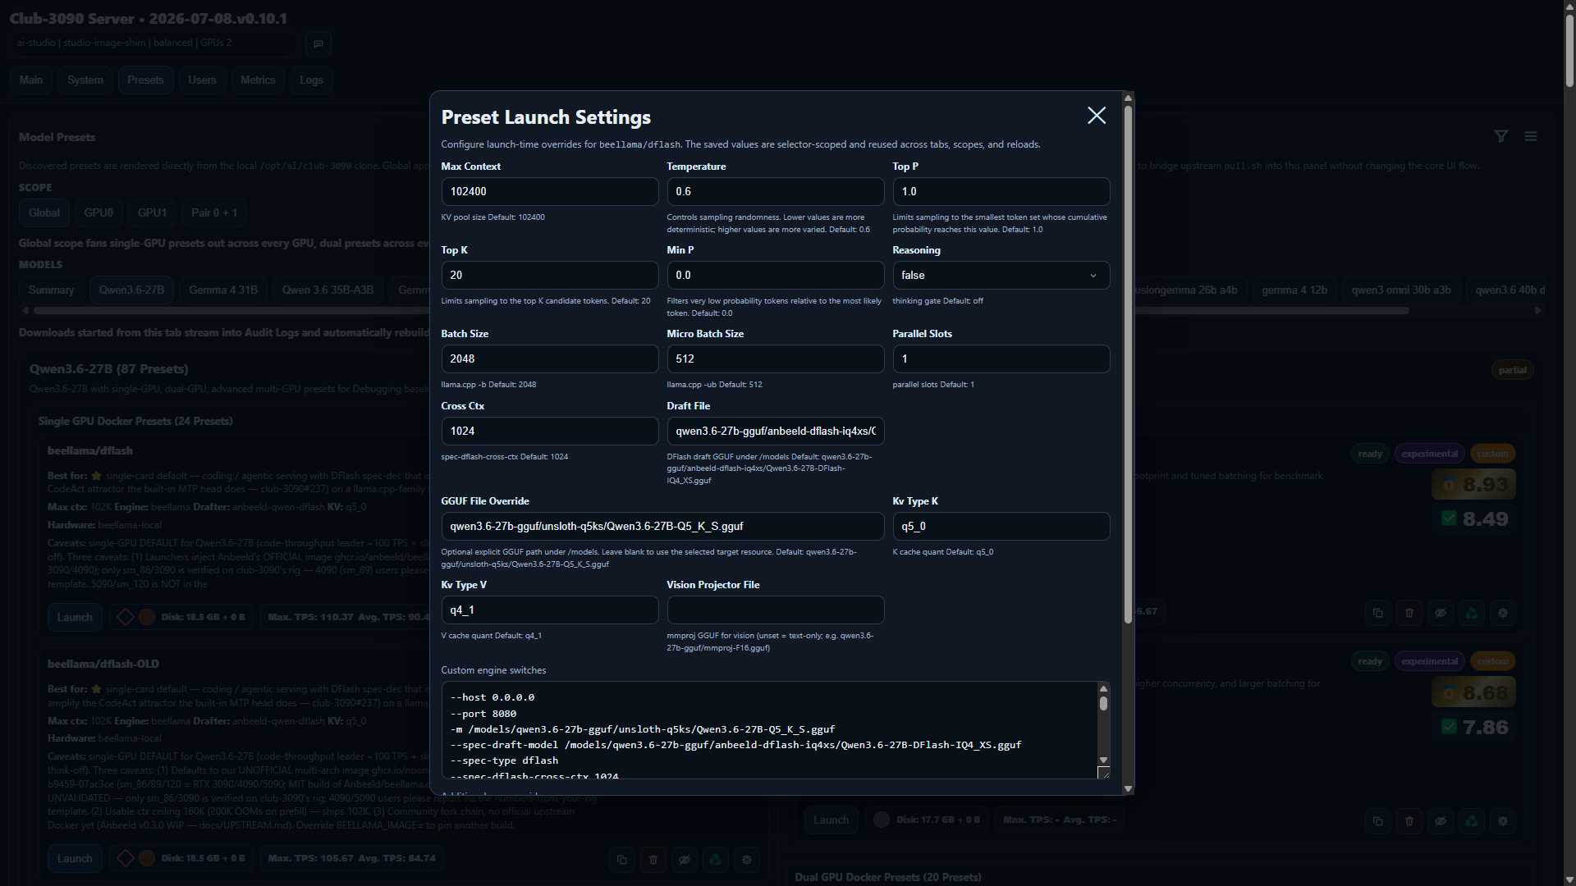The width and height of the screenshot is (1576, 886).
Task: Click the right arrow of the models tab scroller
Action: click(x=1537, y=311)
